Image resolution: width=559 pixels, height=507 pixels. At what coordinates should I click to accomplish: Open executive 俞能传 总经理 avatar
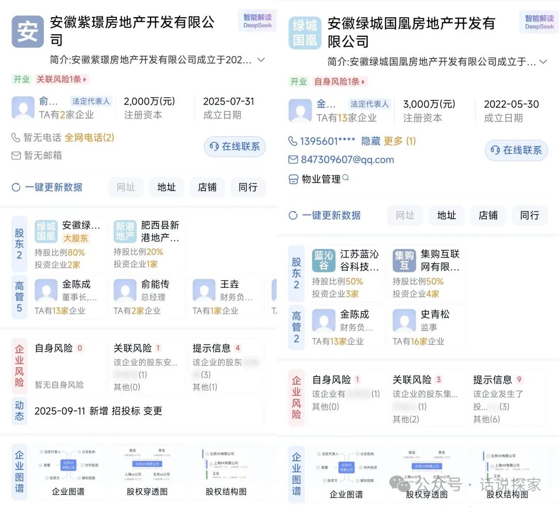click(125, 290)
